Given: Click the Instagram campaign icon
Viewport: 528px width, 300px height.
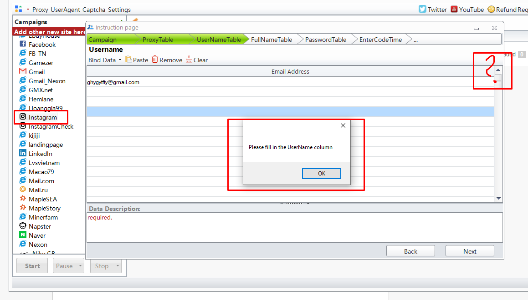Looking at the screenshot, I should (23, 117).
